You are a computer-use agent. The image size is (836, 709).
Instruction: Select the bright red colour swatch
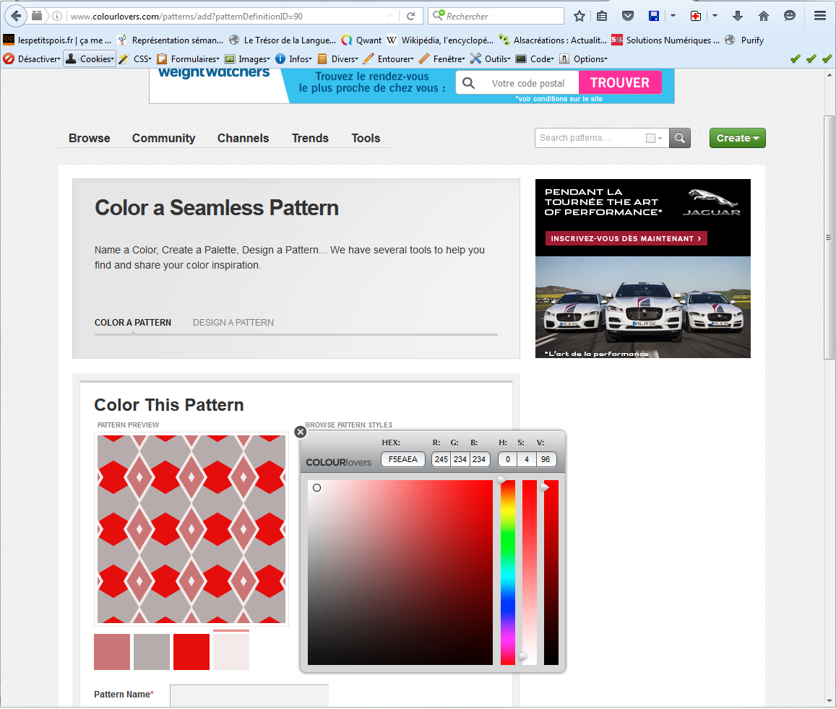click(x=191, y=652)
